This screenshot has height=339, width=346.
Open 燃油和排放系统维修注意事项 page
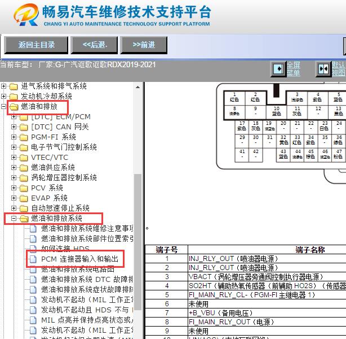pos(87,228)
